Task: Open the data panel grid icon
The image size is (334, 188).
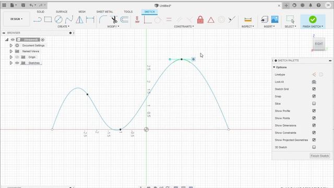Action: [x=4, y=5]
